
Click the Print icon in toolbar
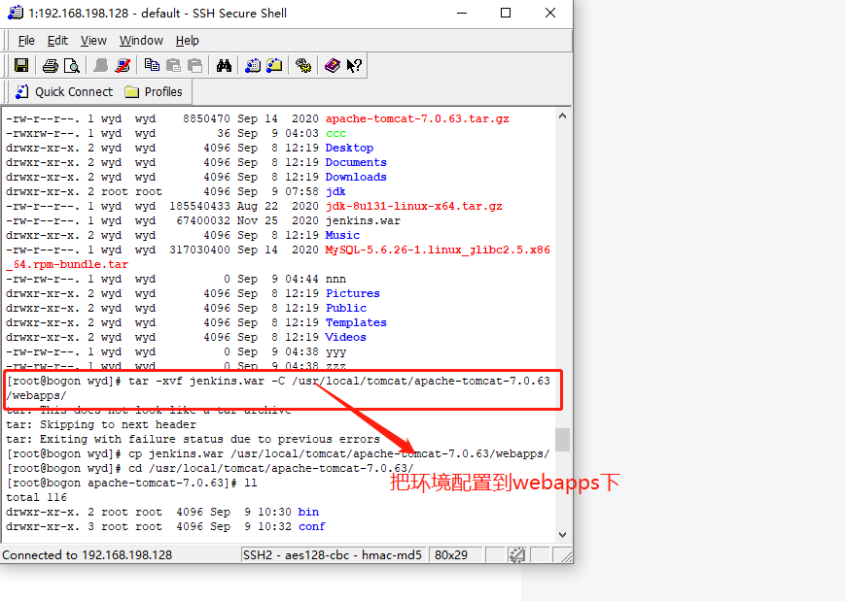[51, 66]
